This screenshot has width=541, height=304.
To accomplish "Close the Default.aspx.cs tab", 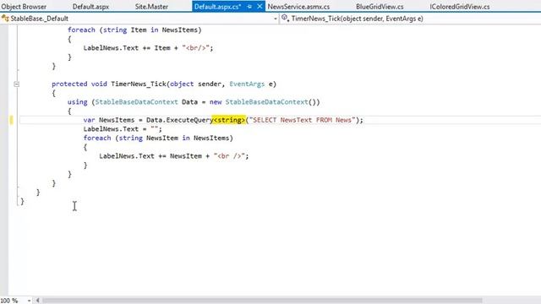I will point(260,7).
